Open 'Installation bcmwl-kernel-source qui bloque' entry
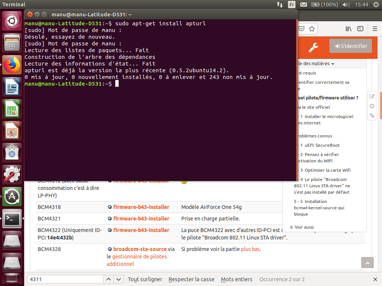 [319, 208]
